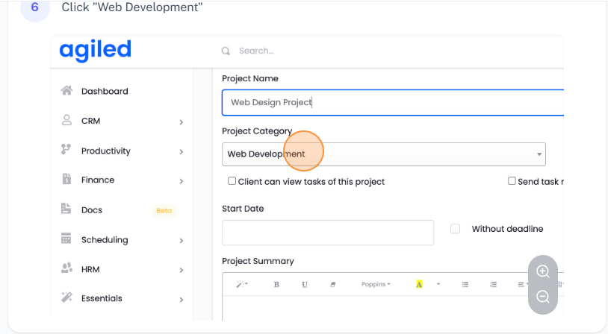The image size is (608, 334).
Task: Open Dashboard from the sidebar
Action: [x=105, y=91]
